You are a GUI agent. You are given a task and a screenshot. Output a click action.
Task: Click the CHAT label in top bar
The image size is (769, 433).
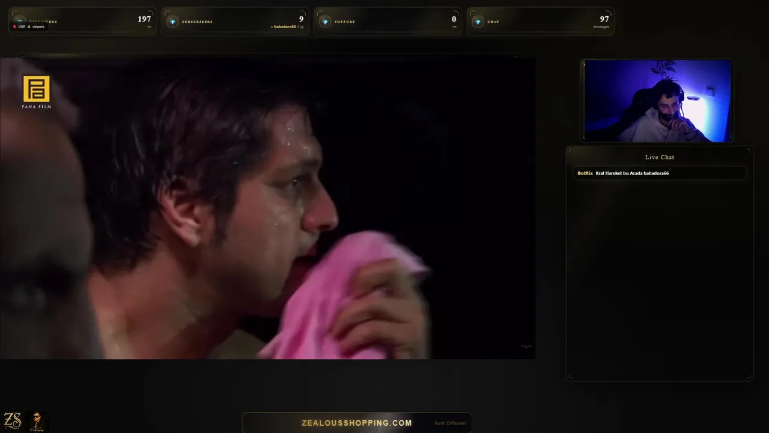tap(493, 22)
